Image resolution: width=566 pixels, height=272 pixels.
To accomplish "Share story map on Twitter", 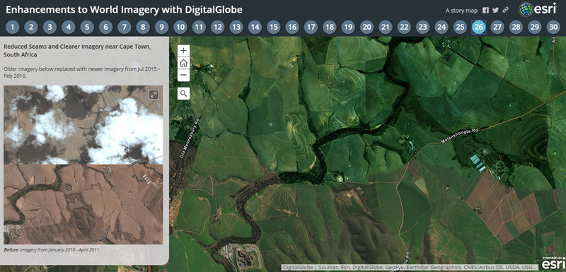I will pyautogui.click(x=495, y=11).
